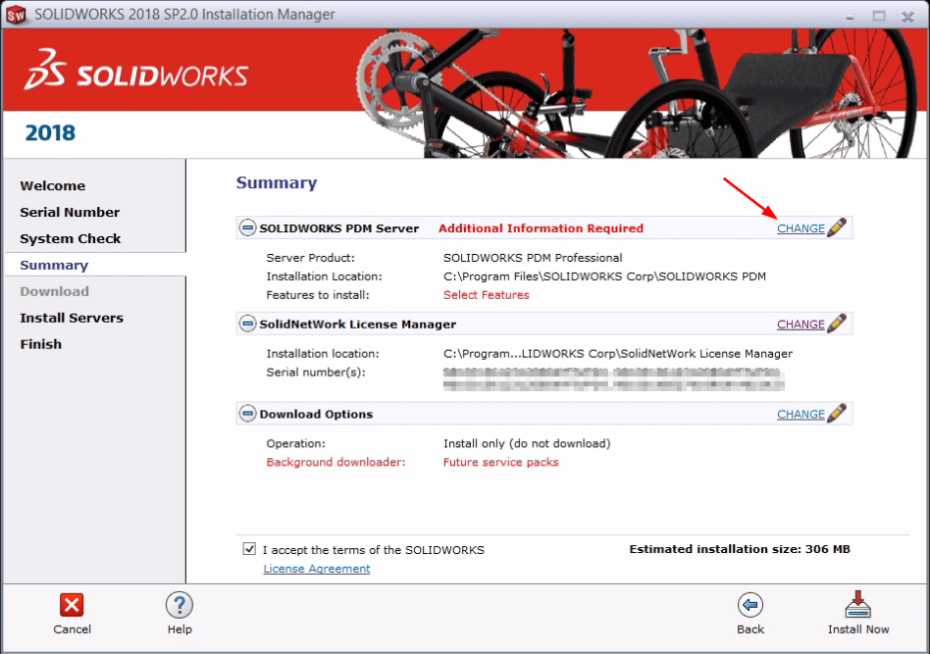The height and width of the screenshot is (654, 930).
Task: Click the PDM installation location path
Action: click(604, 277)
